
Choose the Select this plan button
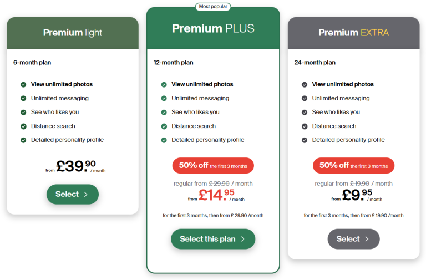tap(213, 239)
